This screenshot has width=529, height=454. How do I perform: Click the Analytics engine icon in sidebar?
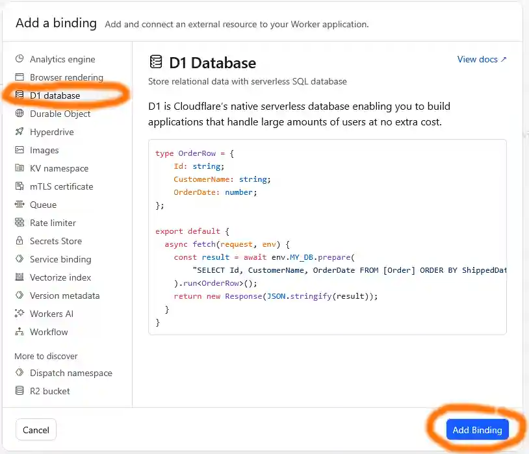pyautogui.click(x=19, y=59)
